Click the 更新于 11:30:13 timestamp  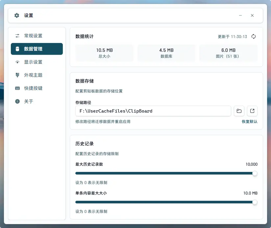click(233, 37)
